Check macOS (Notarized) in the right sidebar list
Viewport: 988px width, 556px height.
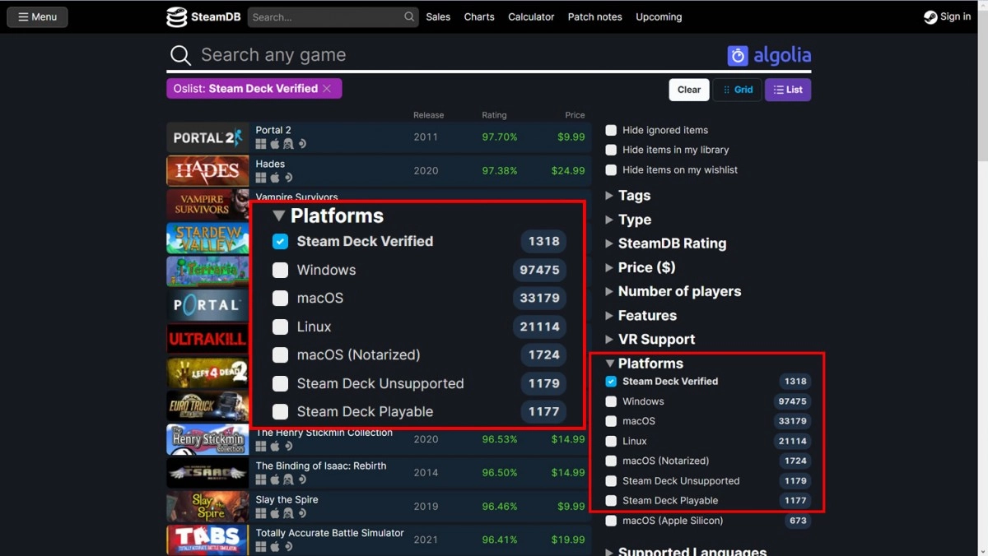(611, 461)
